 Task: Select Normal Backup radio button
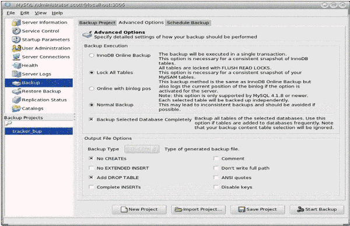[92, 105]
